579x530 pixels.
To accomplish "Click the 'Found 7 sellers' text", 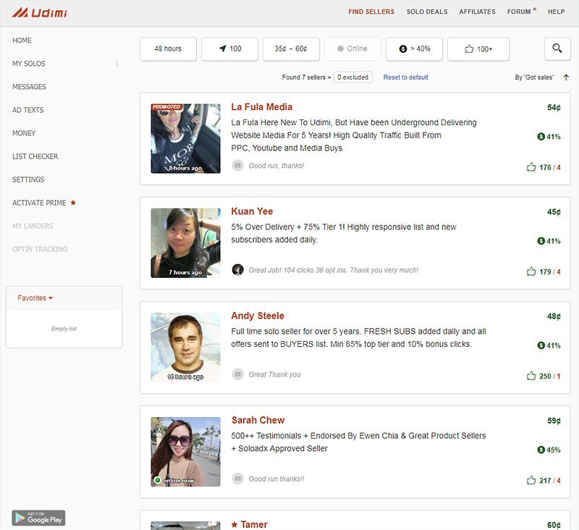I will coord(303,77).
